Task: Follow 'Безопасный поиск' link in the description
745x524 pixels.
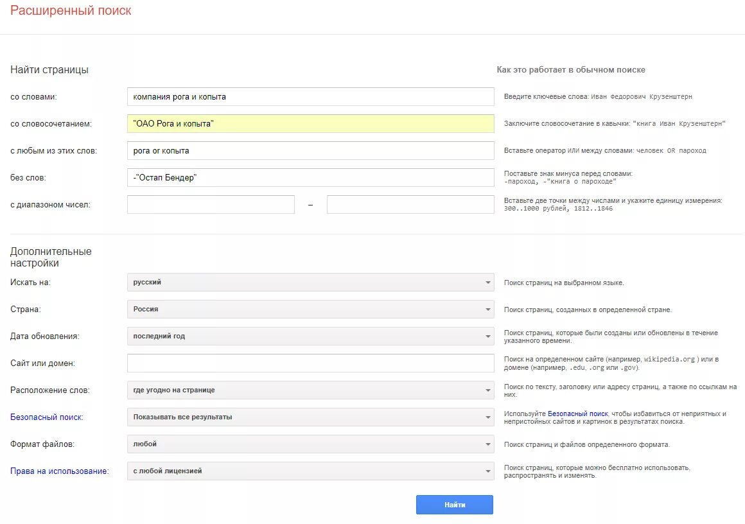Action: point(578,414)
